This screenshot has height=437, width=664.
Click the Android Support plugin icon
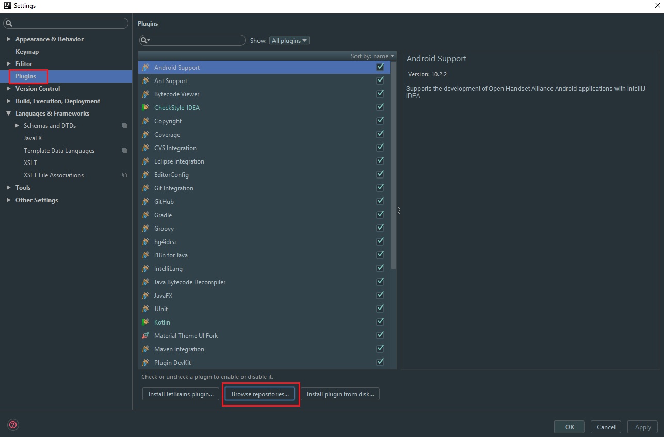point(145,68)
